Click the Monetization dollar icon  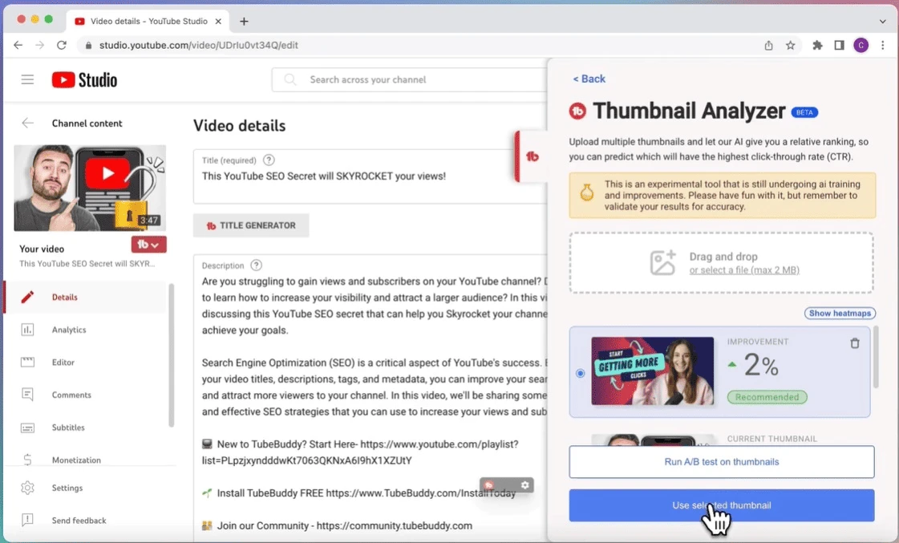[27, 460]
